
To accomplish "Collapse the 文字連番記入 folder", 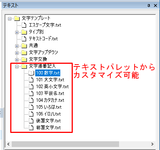I will (x=17, y=66).
